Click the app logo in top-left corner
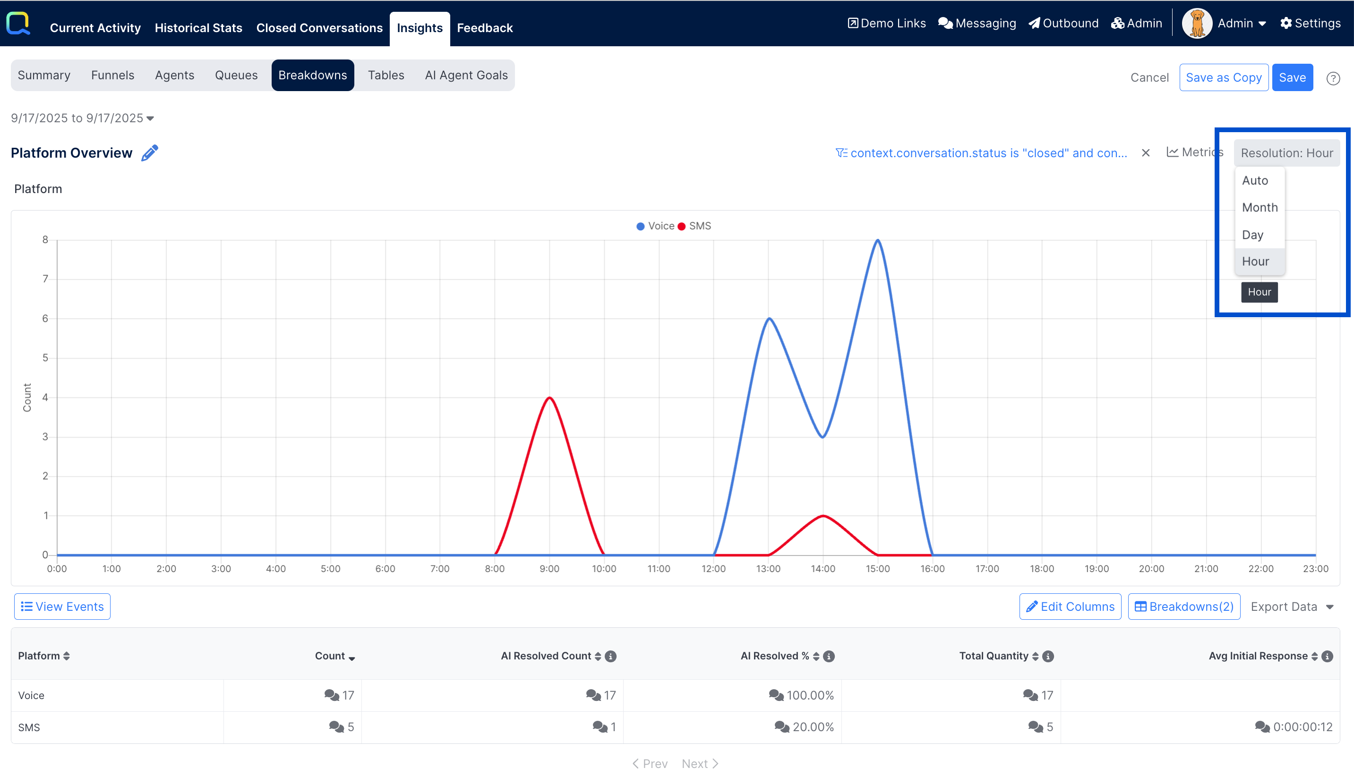1354x776 pixels. tap(18, 24)
